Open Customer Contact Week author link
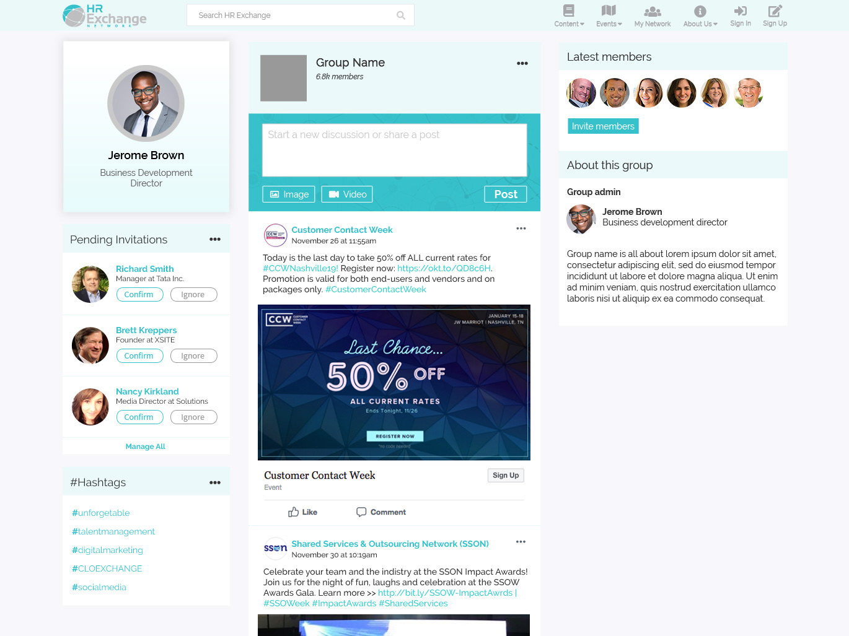This screenshot has height=636, width=849. pos(342,230)
